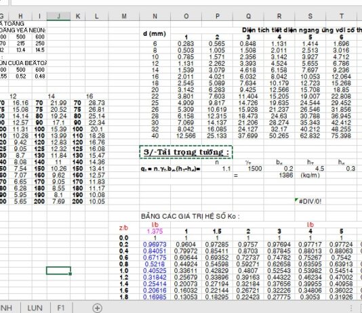Select column N header

coord(155,16)
